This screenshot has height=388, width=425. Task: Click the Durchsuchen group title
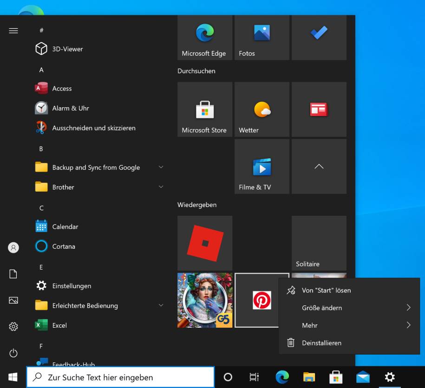point(196,71)
